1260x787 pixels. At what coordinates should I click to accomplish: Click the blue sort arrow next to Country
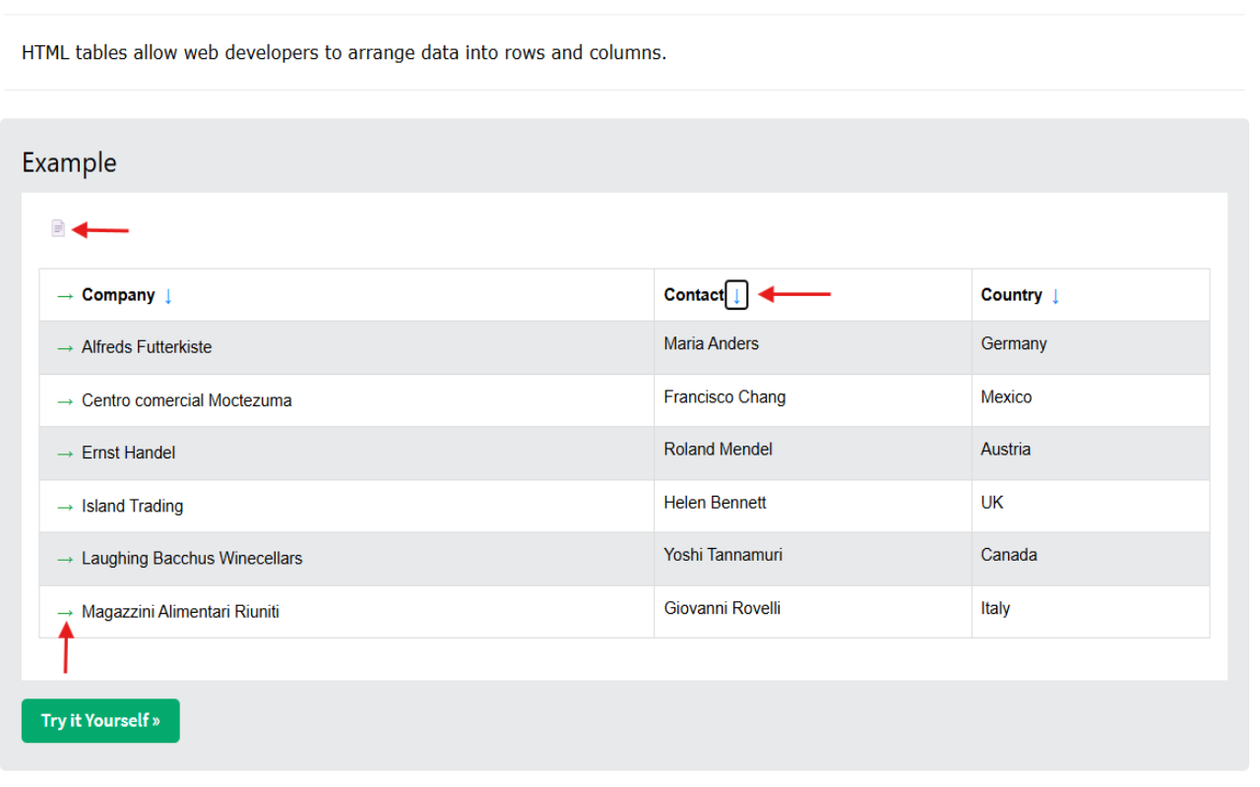point(1055,296)
